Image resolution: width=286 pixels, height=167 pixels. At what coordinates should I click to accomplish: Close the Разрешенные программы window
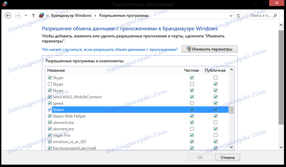pos(277,3)
